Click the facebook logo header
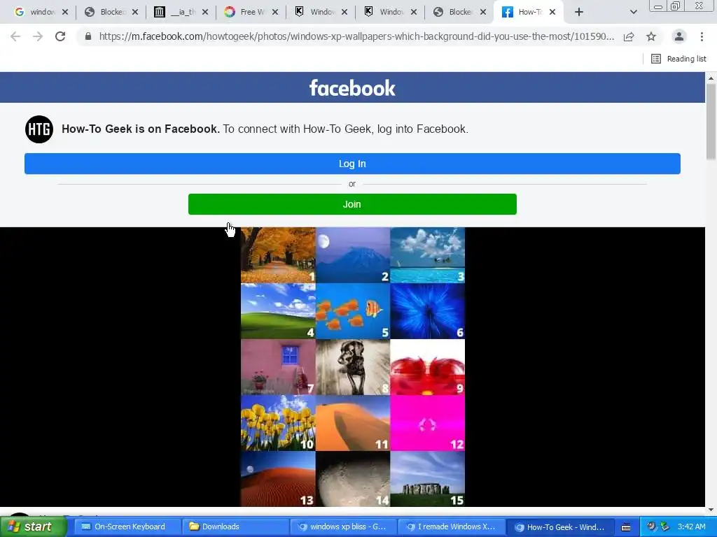Viewport: 717px width, 537px height. point(352,88)
